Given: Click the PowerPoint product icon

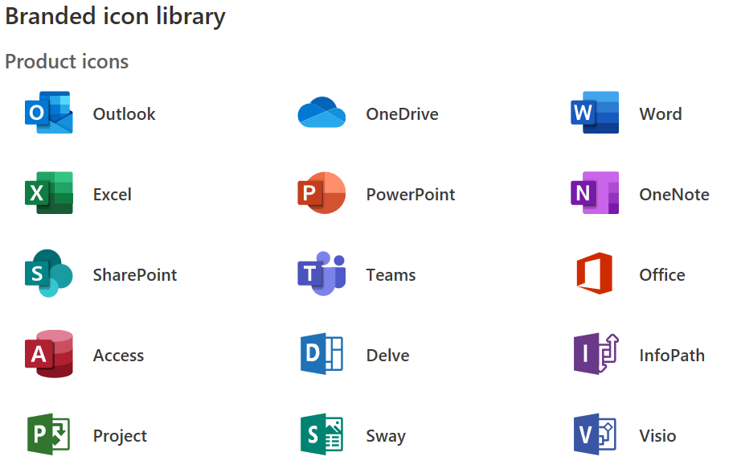Looking at the screenshot, I should (321, 193).
